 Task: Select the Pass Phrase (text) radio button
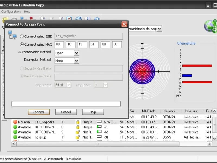(x=22, y=76)
